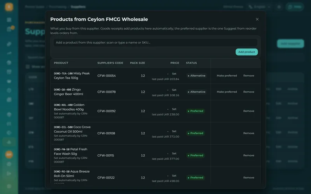Remove Golden Bowl Noodles 400g
Screen dimensions: 311x194
click(x=249, y=111)
